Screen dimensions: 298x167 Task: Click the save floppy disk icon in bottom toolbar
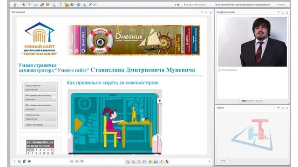(x=156, y=161)
